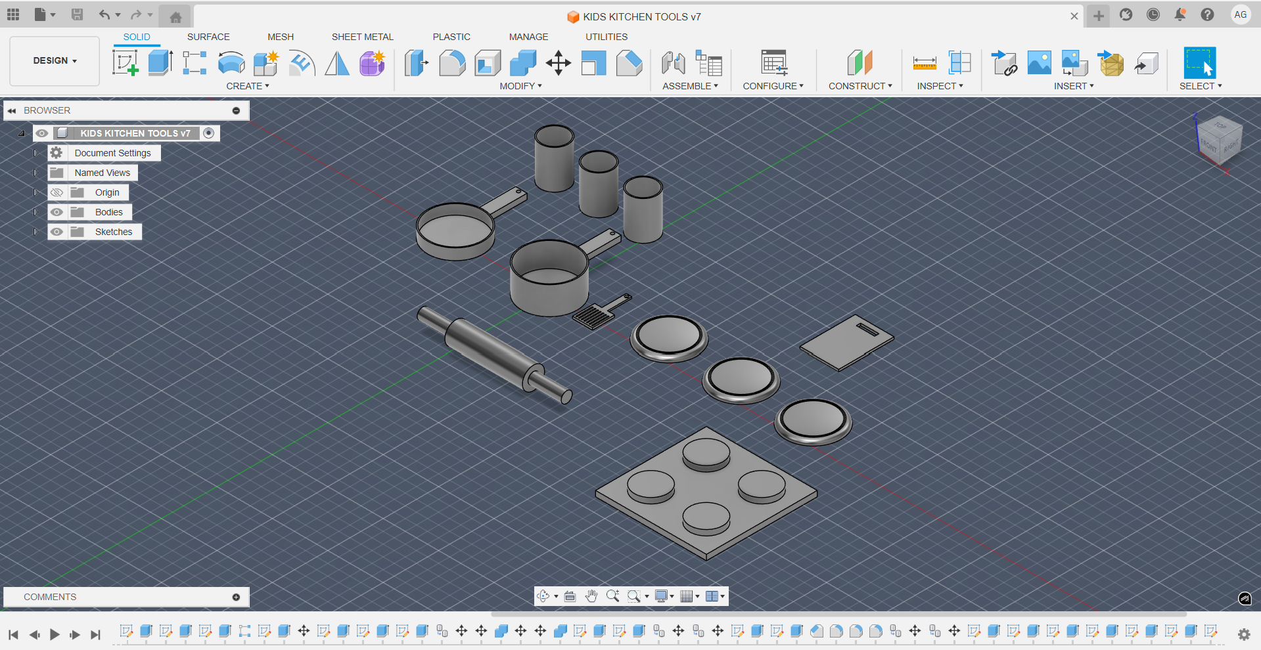Select the Move/Copy arrows tool
Screen dimensions: 1261x650
pyautogui.click(x=558, y=63)
